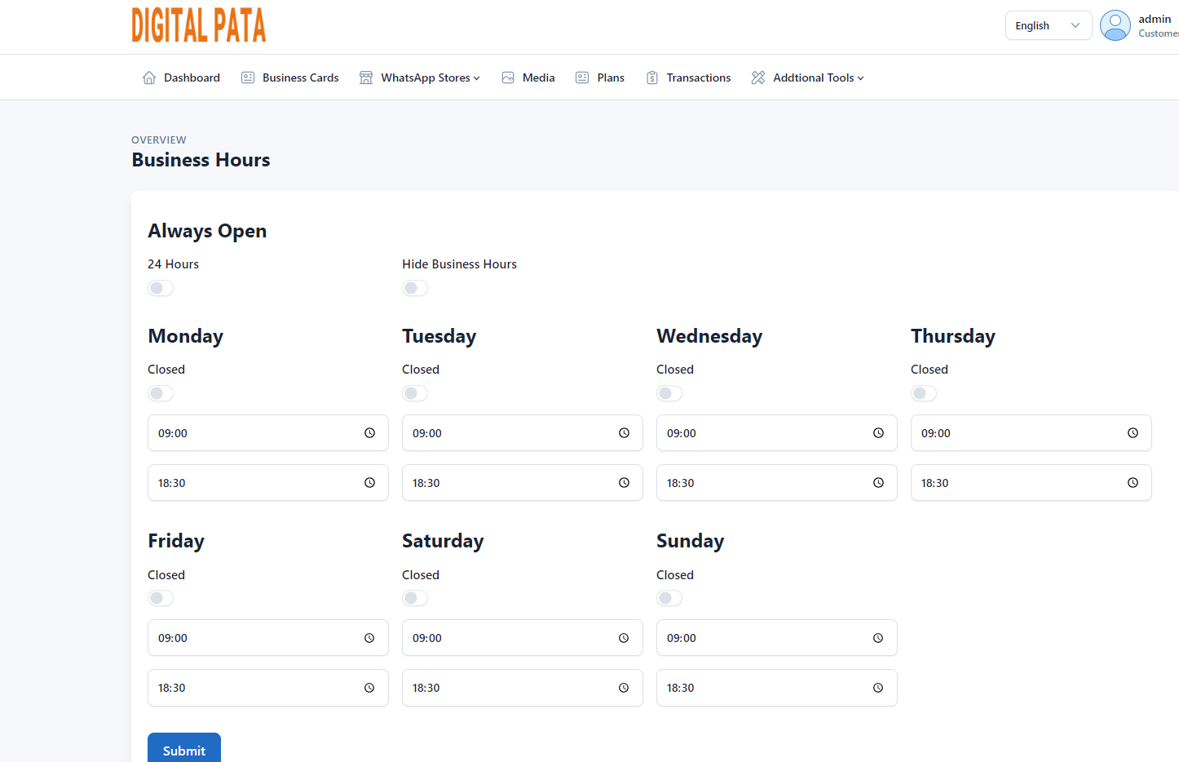Click the admin user avatar icon
The image size is (1179, 762).
point(1115,25)
